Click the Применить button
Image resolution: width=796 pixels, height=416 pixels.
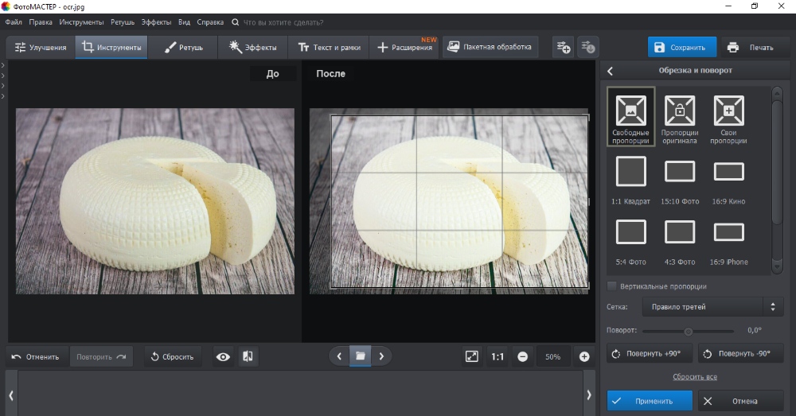tap(649, 401)
